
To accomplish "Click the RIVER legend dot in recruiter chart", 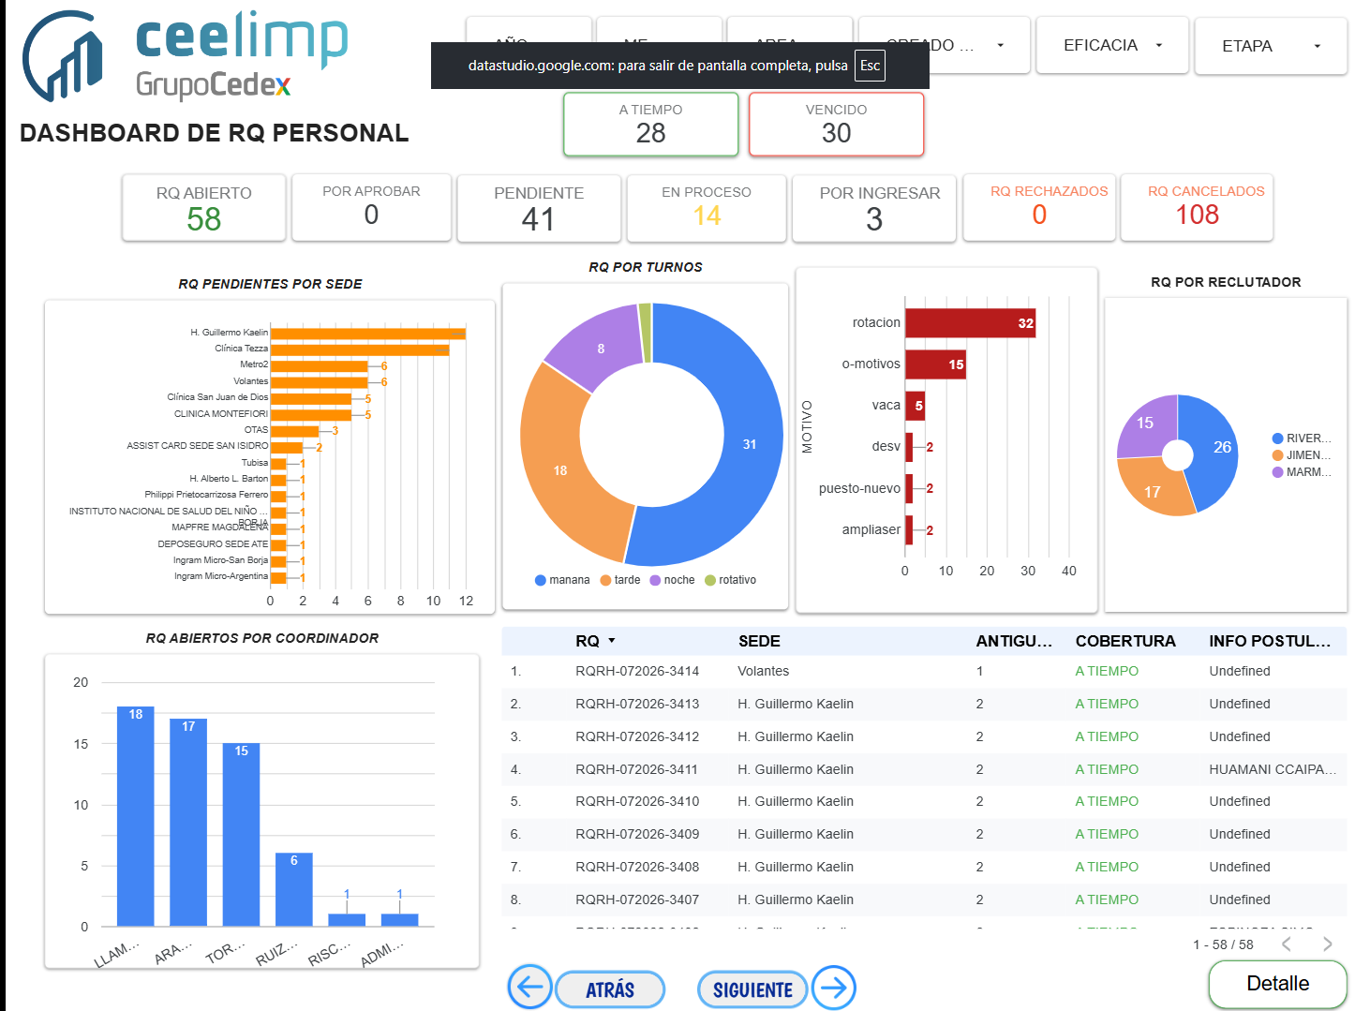I will coord(1277,439).
